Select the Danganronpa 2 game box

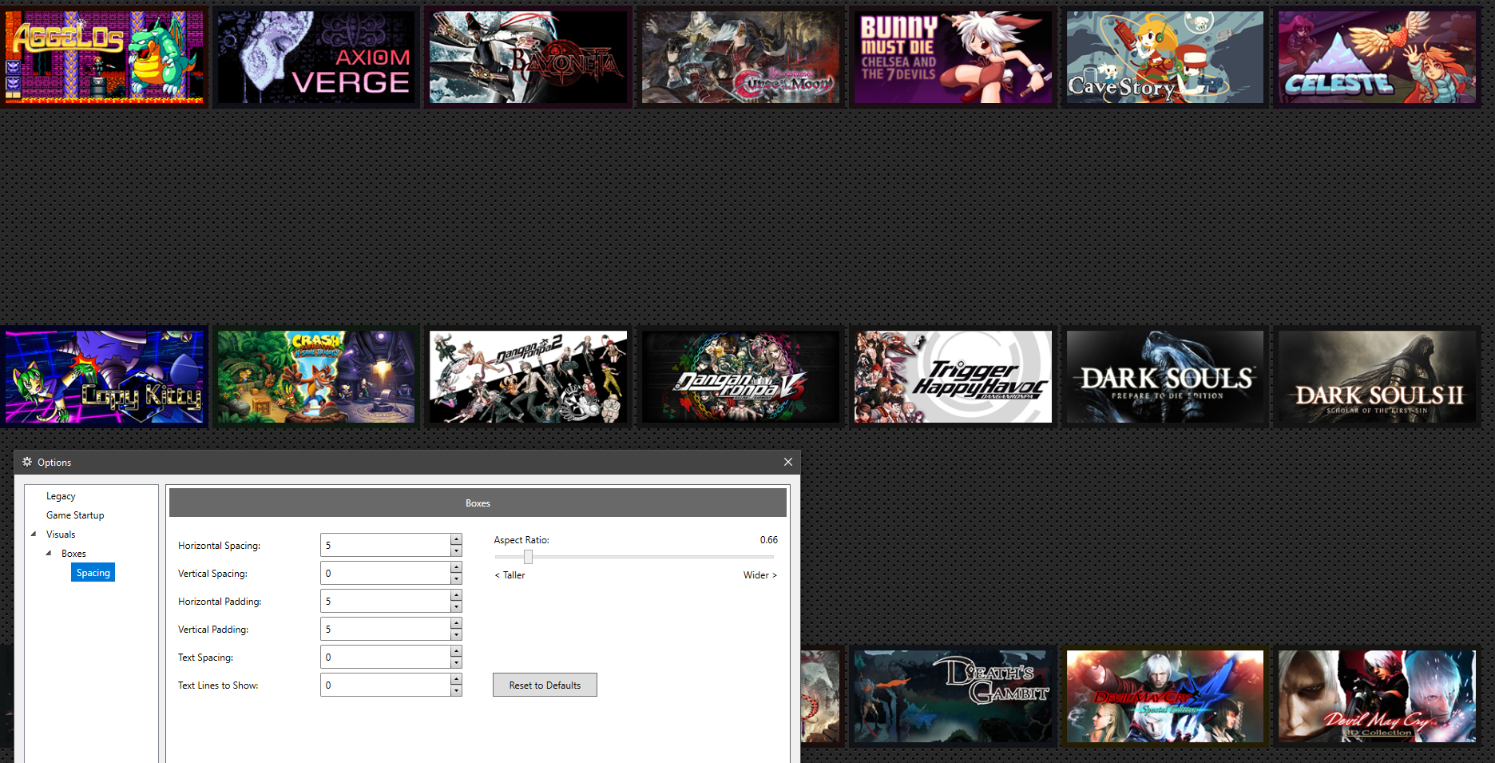tap(528, 376)
